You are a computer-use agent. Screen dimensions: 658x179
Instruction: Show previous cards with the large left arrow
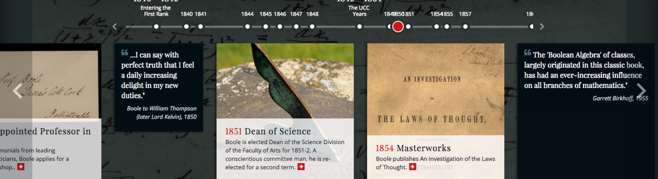(18, 91)
